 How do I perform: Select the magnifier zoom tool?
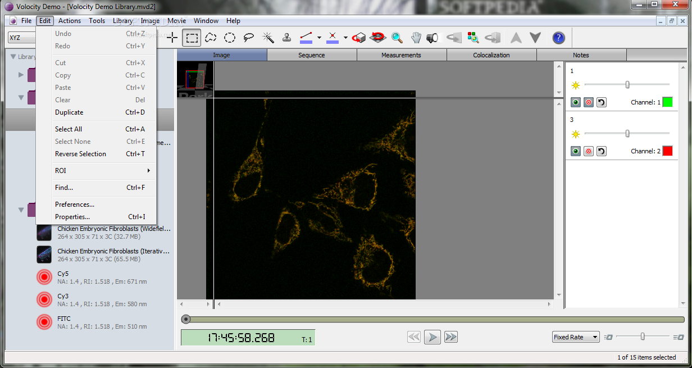pyautogui.click(x=397, y=38)
